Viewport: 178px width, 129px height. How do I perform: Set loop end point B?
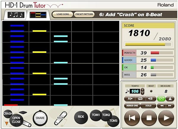[x=151, y=99]
